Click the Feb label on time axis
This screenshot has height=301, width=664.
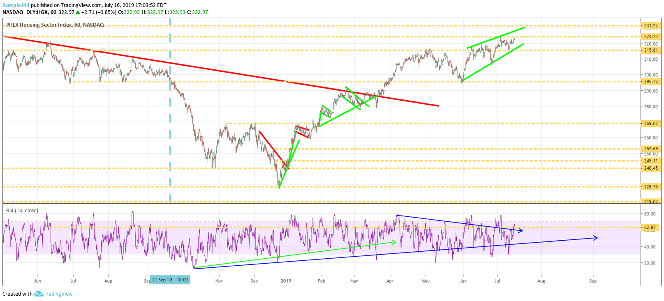tap(322, 281)
